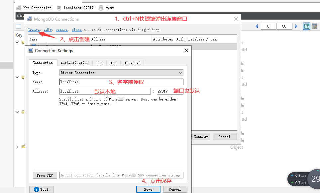Switch to tree view mode
The width and height of the screenshot is (320, 193).
pos(306,26)
